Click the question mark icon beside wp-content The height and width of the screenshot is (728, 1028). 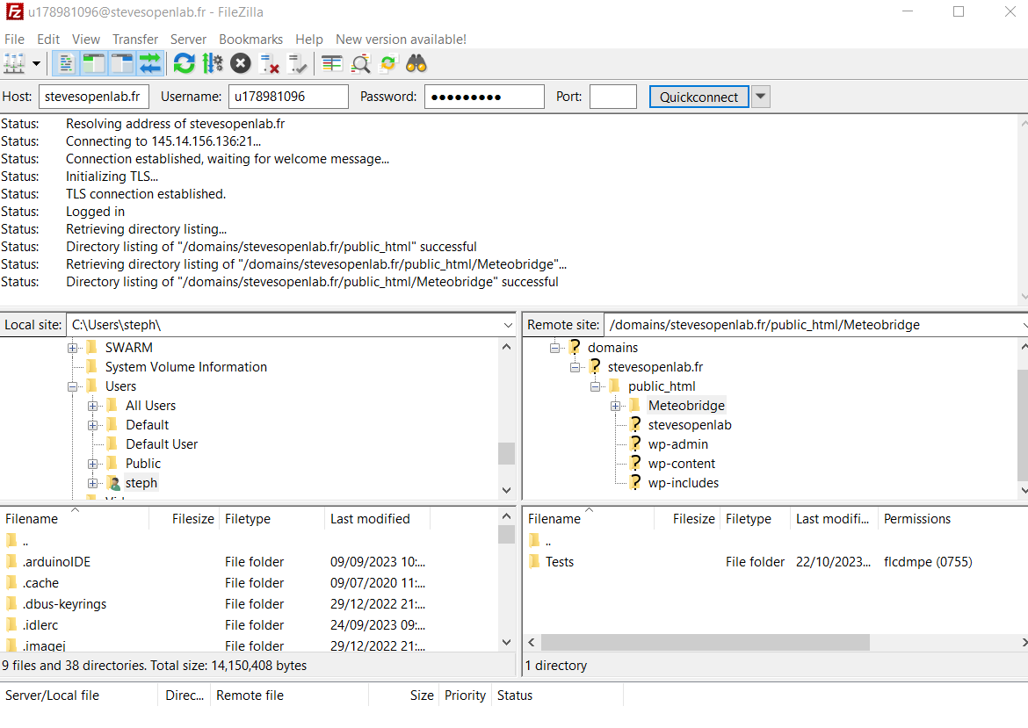pyautogui.click(x=635, y=464)
